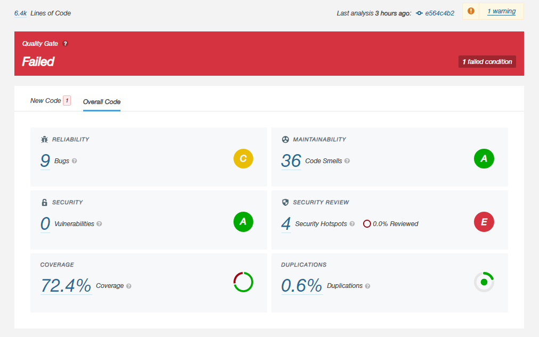The height and width of the screenshot is (337, 539).
Task: Click the Security Review shield icon
Action: (286, 202)
